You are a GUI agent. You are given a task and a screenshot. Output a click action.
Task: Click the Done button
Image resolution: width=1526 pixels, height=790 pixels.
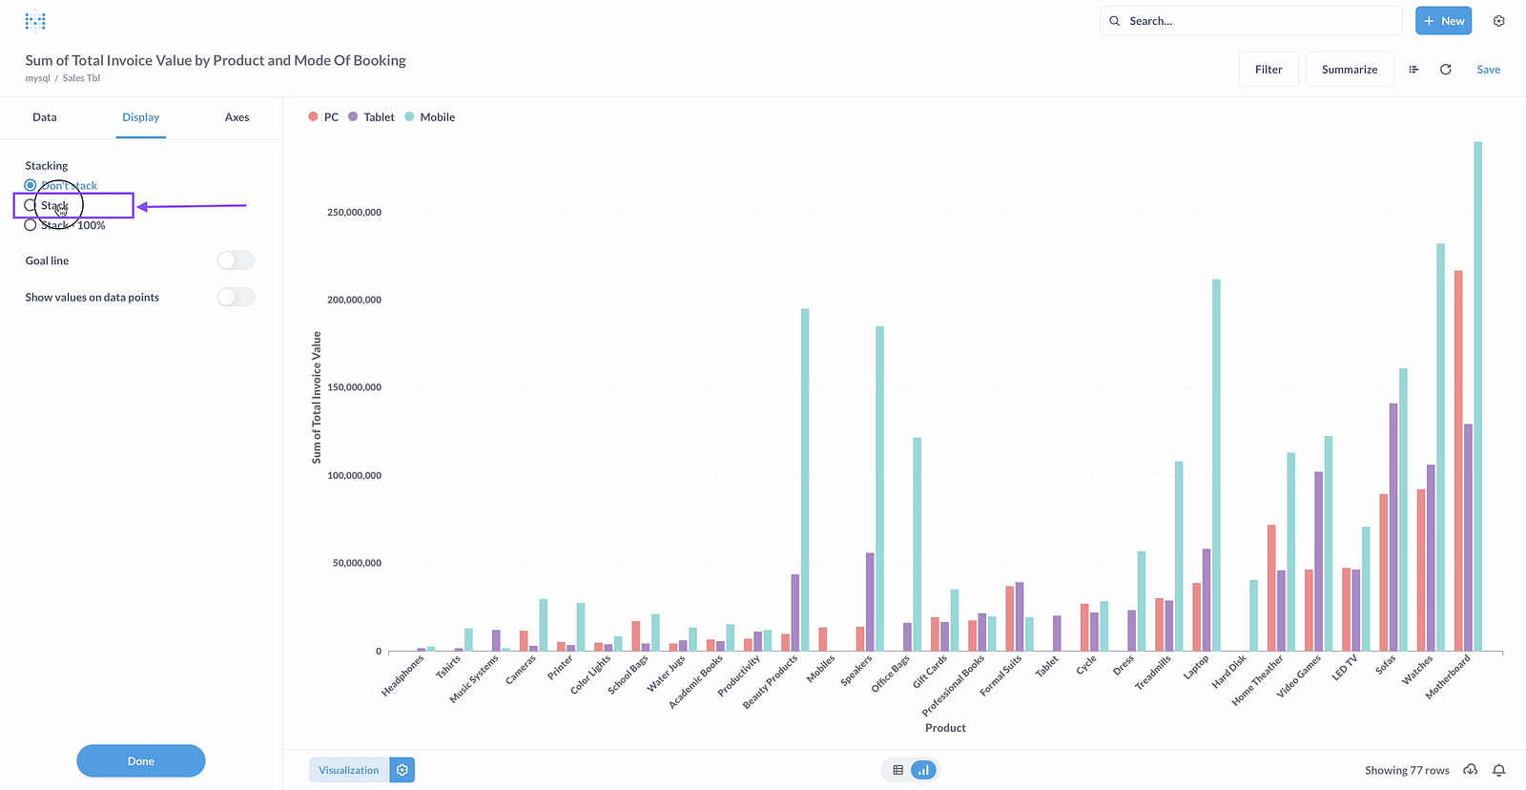141,761
